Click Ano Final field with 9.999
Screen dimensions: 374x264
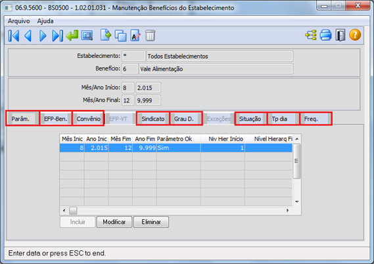pyautogui.click(x=148, y=100)
